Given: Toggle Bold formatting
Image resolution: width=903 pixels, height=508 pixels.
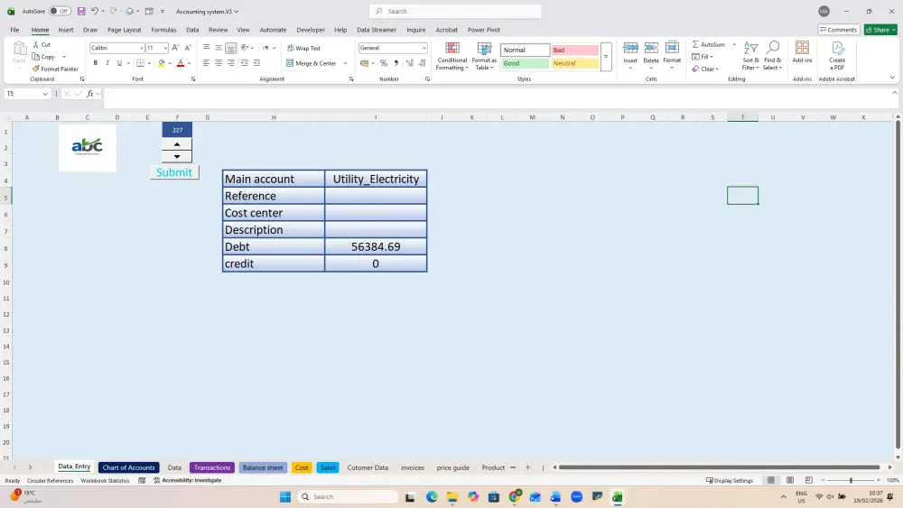Looking at the screenshot, I should point(96,62).
